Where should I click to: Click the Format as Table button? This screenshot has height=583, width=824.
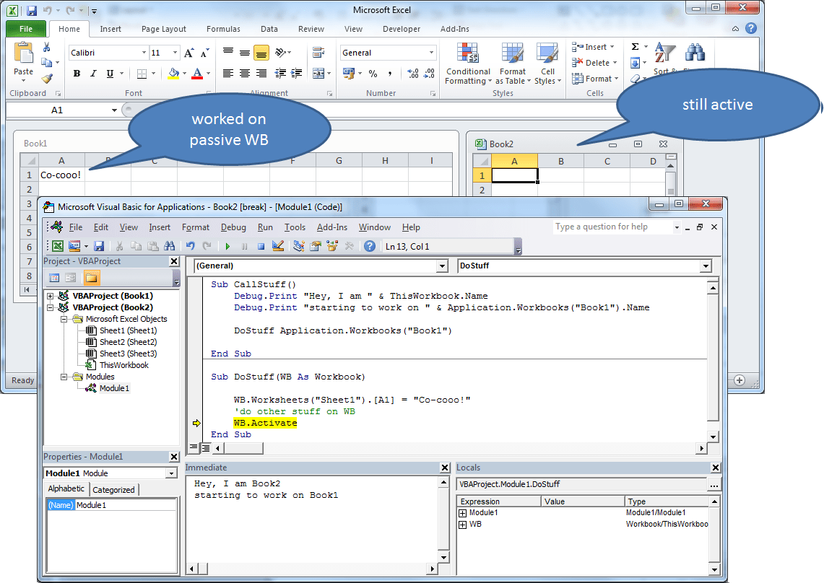(513, 65)
